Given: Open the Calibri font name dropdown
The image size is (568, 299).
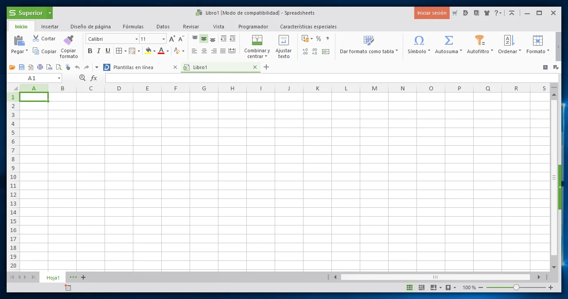Looking at the screenshot, I should coord(136,39).
